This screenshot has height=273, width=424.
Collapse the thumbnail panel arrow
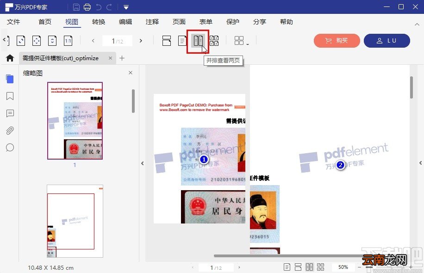pos(143,163)
